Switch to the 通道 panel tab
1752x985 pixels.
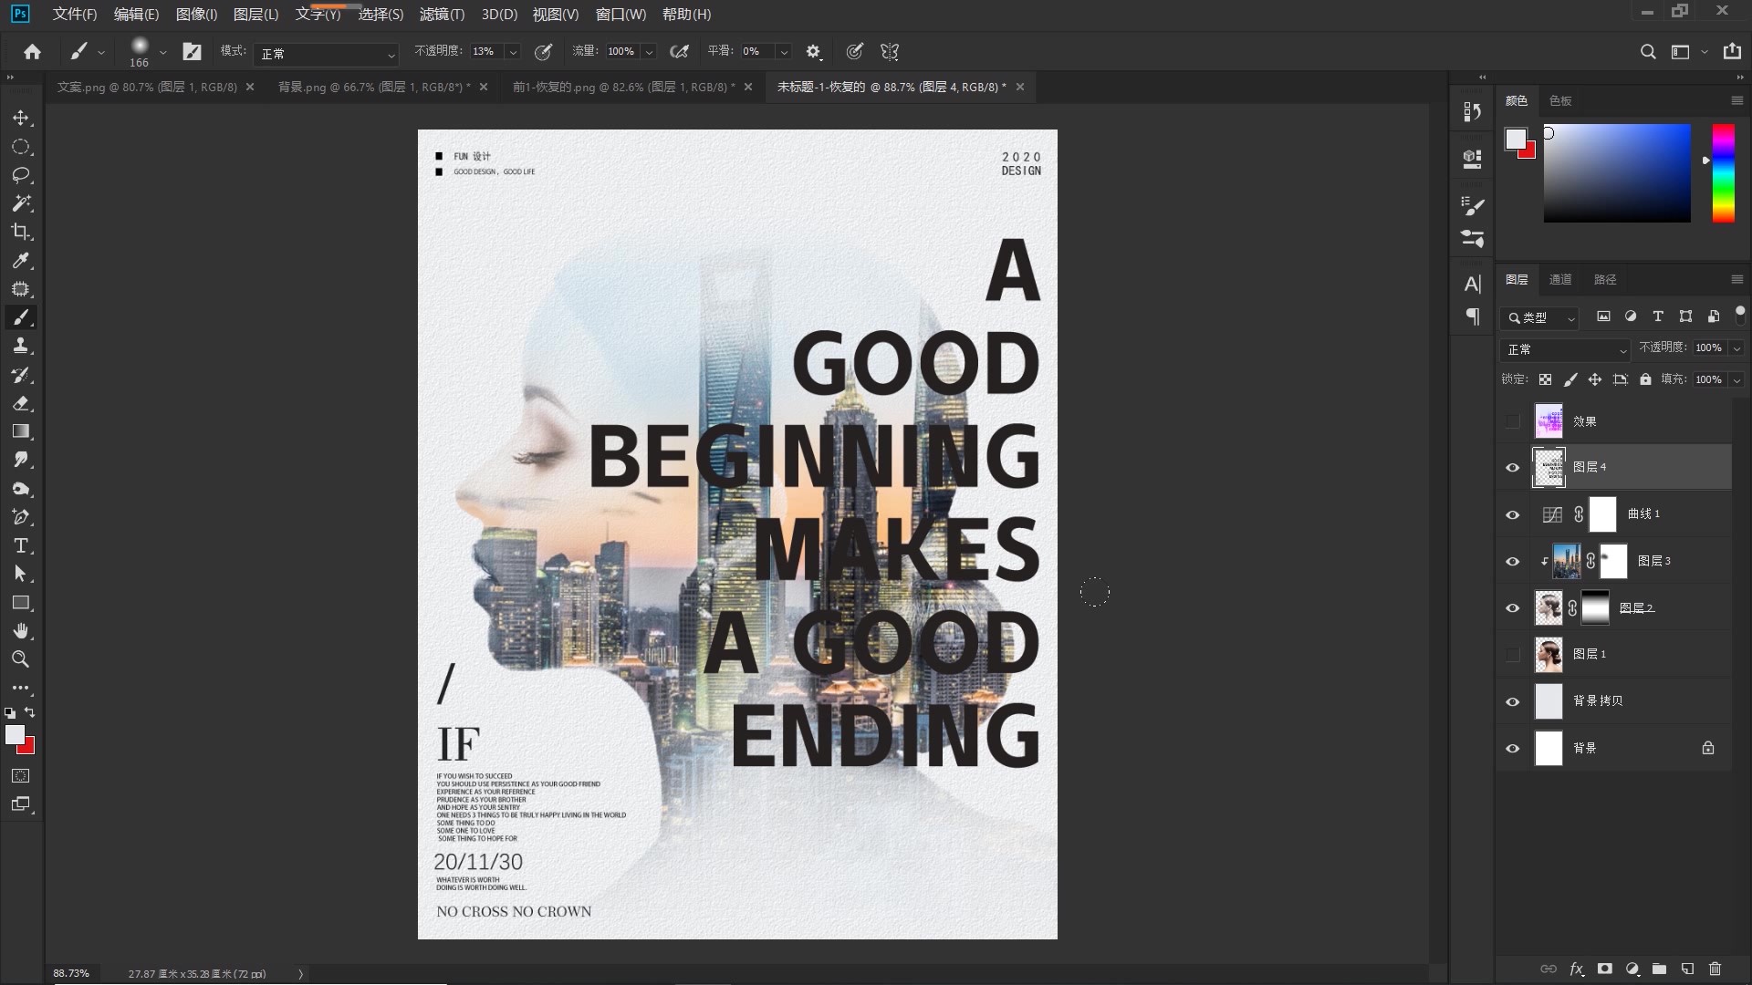(1560, 279)
